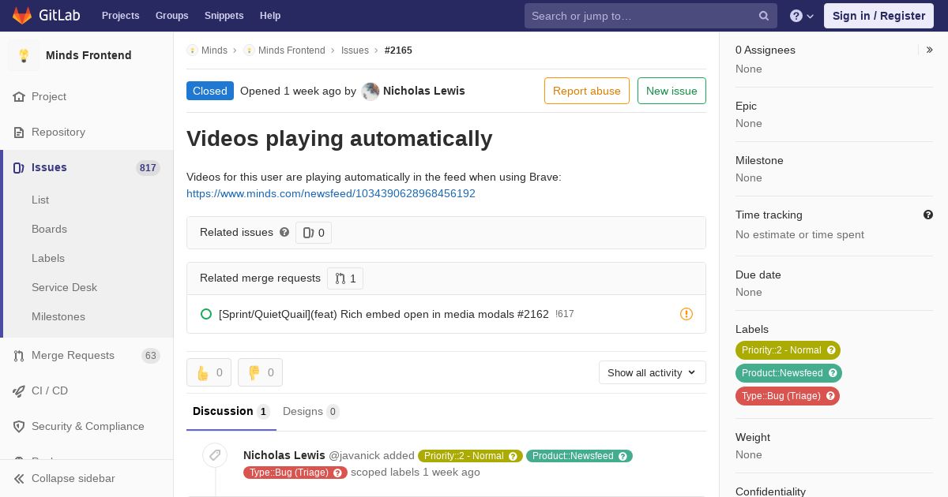Click the Repository file icon
Screen dimensions: 948x497
19,132
